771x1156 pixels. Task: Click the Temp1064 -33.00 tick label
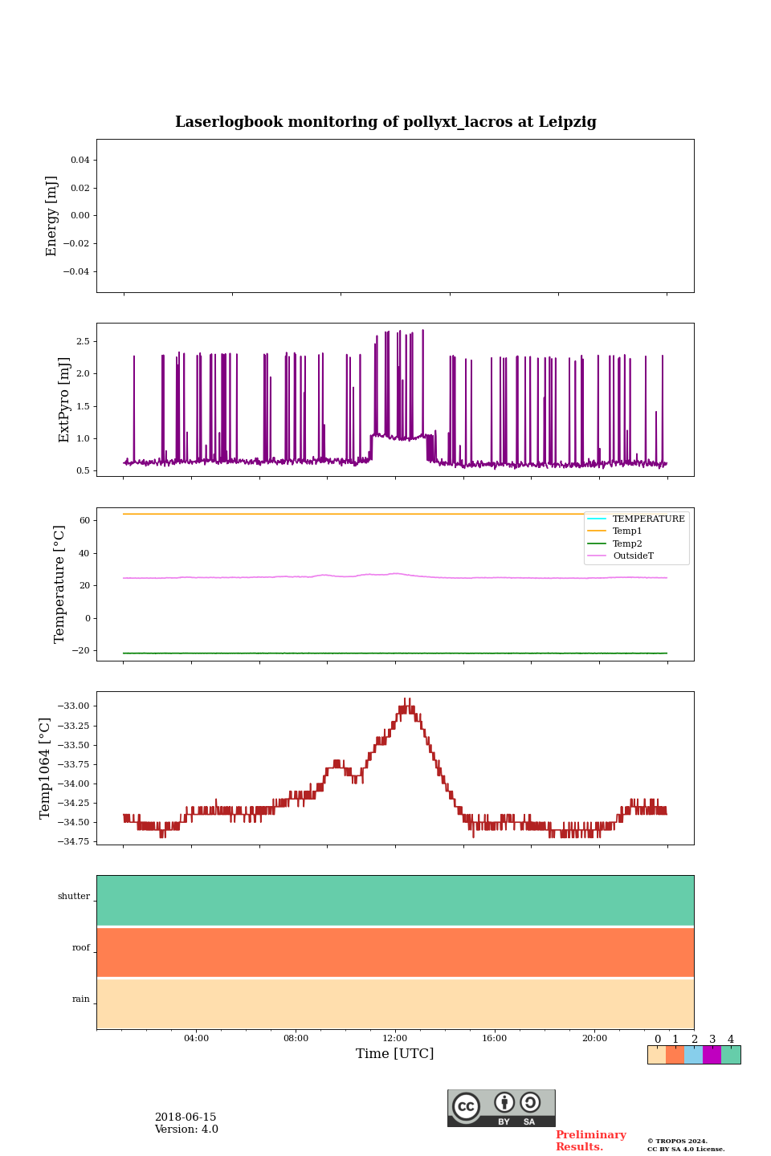click(x=74, y=706)
